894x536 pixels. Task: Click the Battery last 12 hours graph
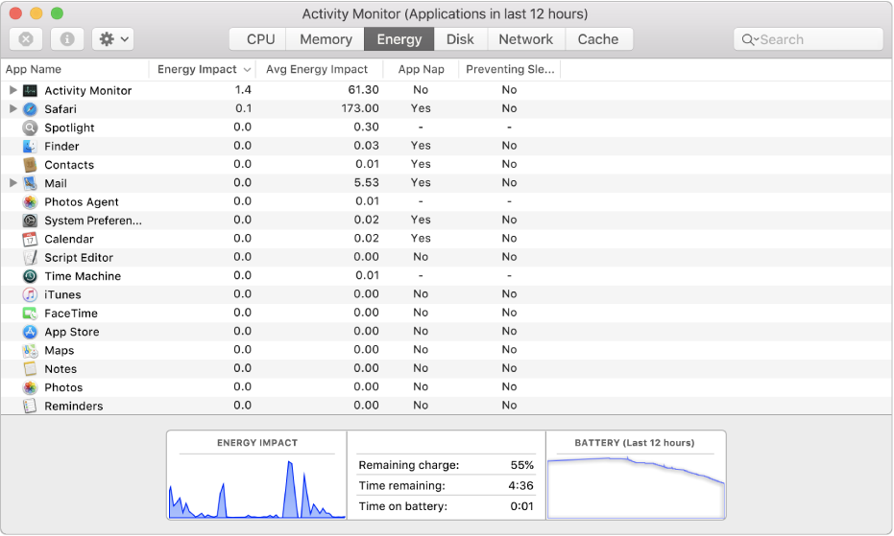tap(636, 488)
